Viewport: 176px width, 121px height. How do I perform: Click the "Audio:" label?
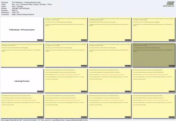click(x=4, y=6)
